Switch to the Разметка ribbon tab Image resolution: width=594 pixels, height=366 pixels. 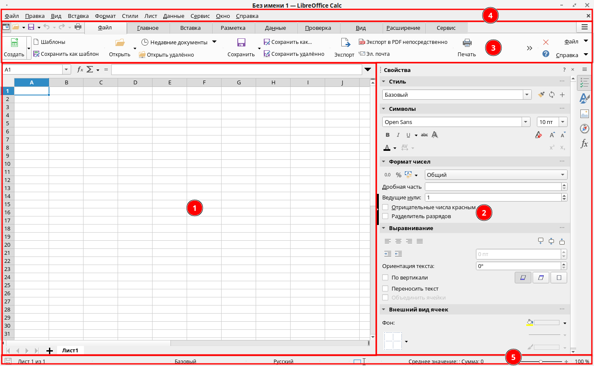[233, 28]
